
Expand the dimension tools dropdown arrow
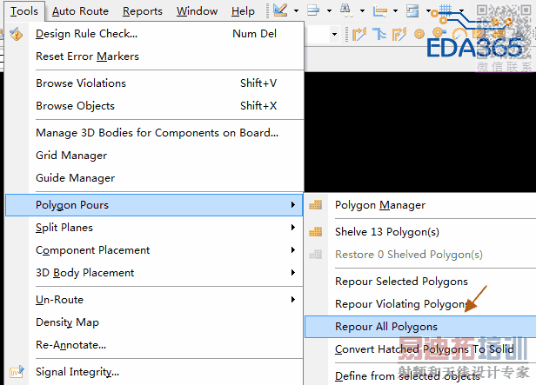(x=396, y=11)
